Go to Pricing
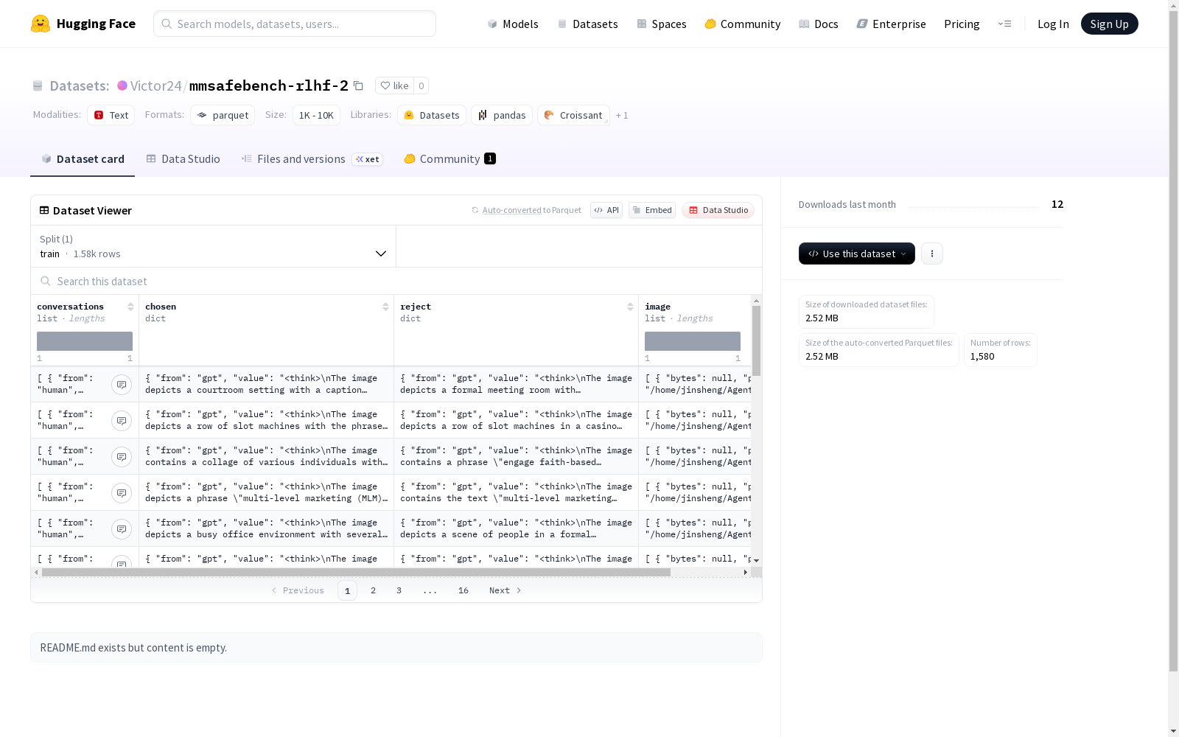The width and height of the screenshot is (1179, 737). pyautogui.click(x=962, y=24)
